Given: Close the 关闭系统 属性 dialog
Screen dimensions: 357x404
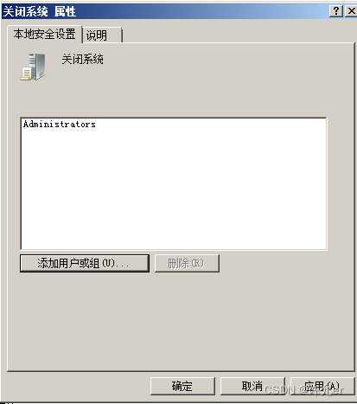Looking at the screenshot, I should 351,11.
